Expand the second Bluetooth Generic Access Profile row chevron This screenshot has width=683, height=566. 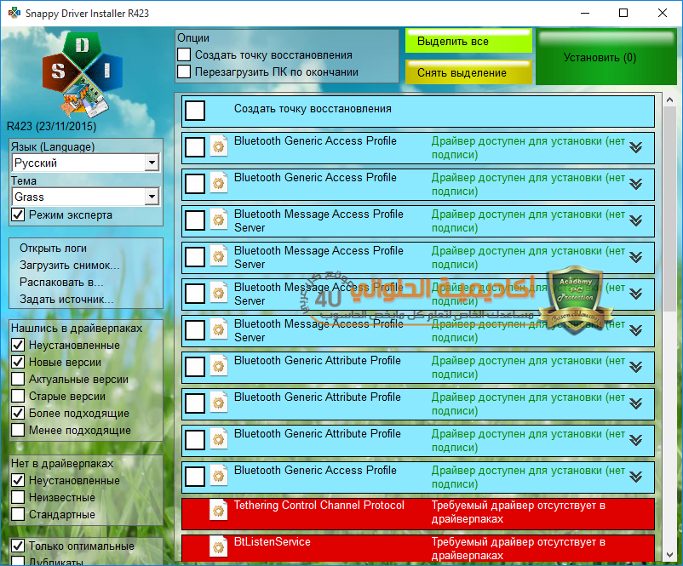(636, 184)
